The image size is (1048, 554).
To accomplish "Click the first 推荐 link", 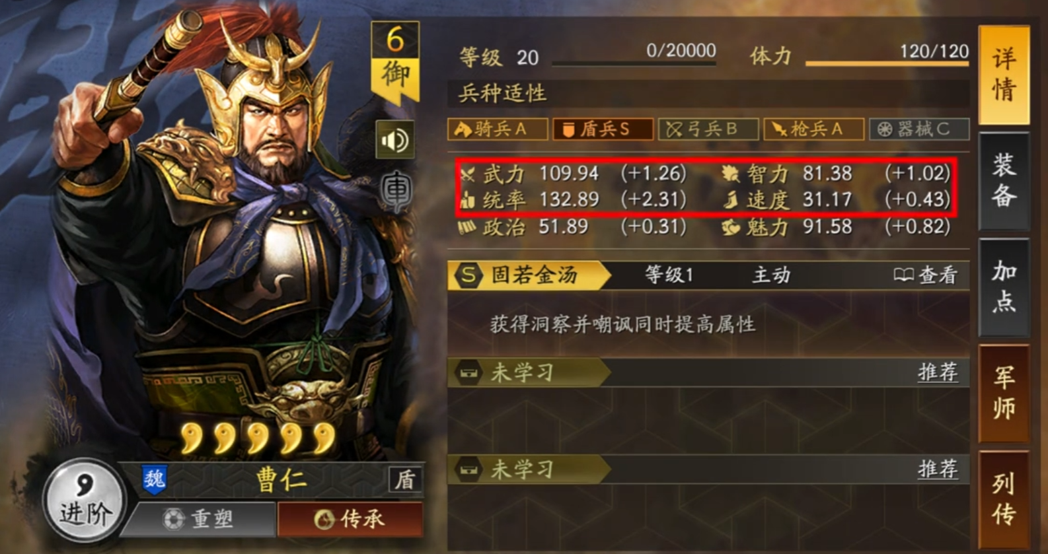I will (x=938, y=372).
